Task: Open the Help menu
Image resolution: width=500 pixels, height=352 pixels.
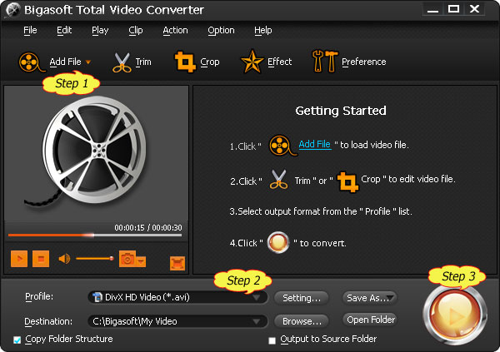Action: [x=263, y=30]
